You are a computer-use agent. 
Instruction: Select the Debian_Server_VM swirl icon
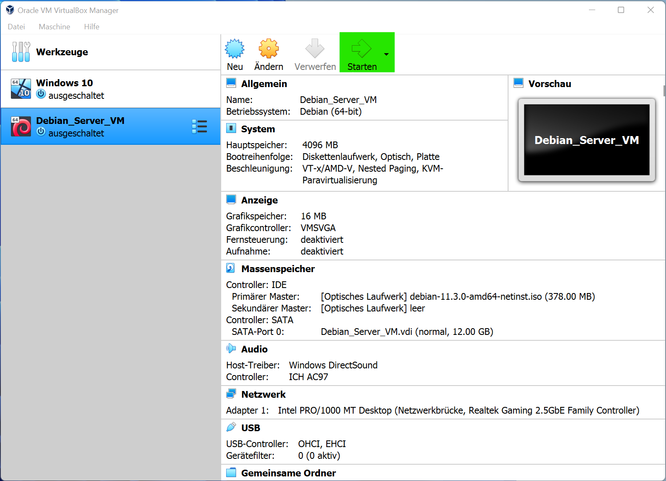21,126
